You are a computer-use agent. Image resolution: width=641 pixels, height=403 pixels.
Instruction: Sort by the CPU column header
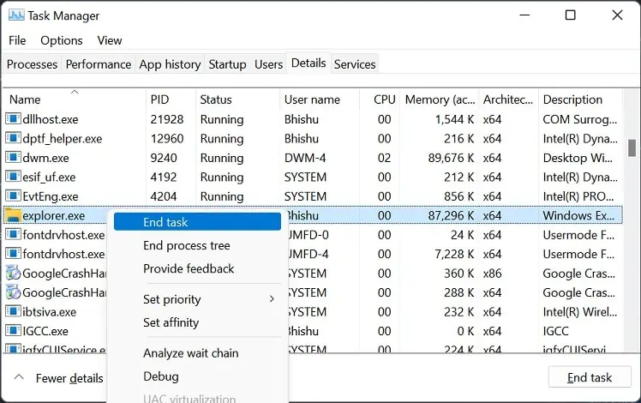380,99
